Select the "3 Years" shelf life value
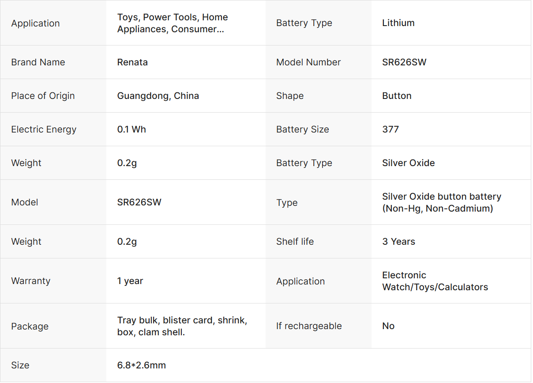Image resolution: width=533 pixels, height=383 pixels. pos(398,242)
